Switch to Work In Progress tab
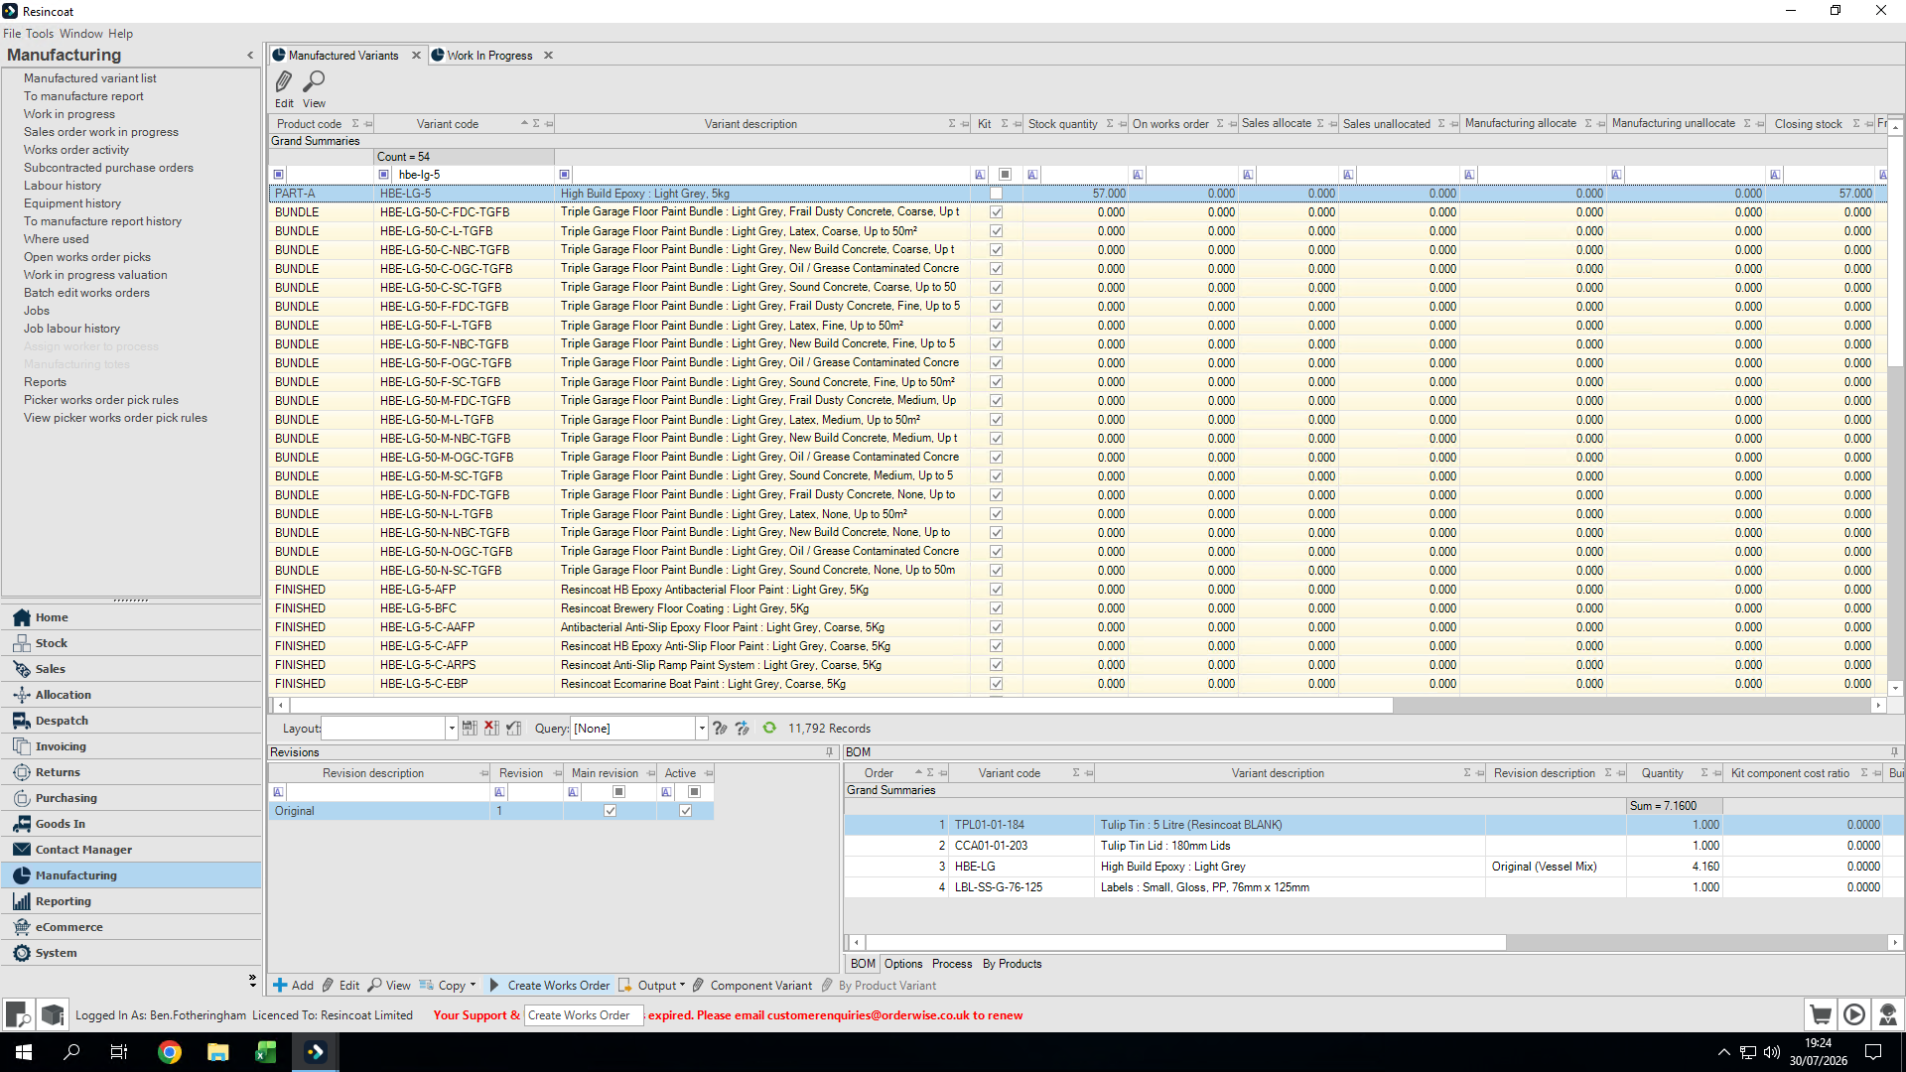The width and height of the screenshot is (1906, 1072). coord(489,56)
